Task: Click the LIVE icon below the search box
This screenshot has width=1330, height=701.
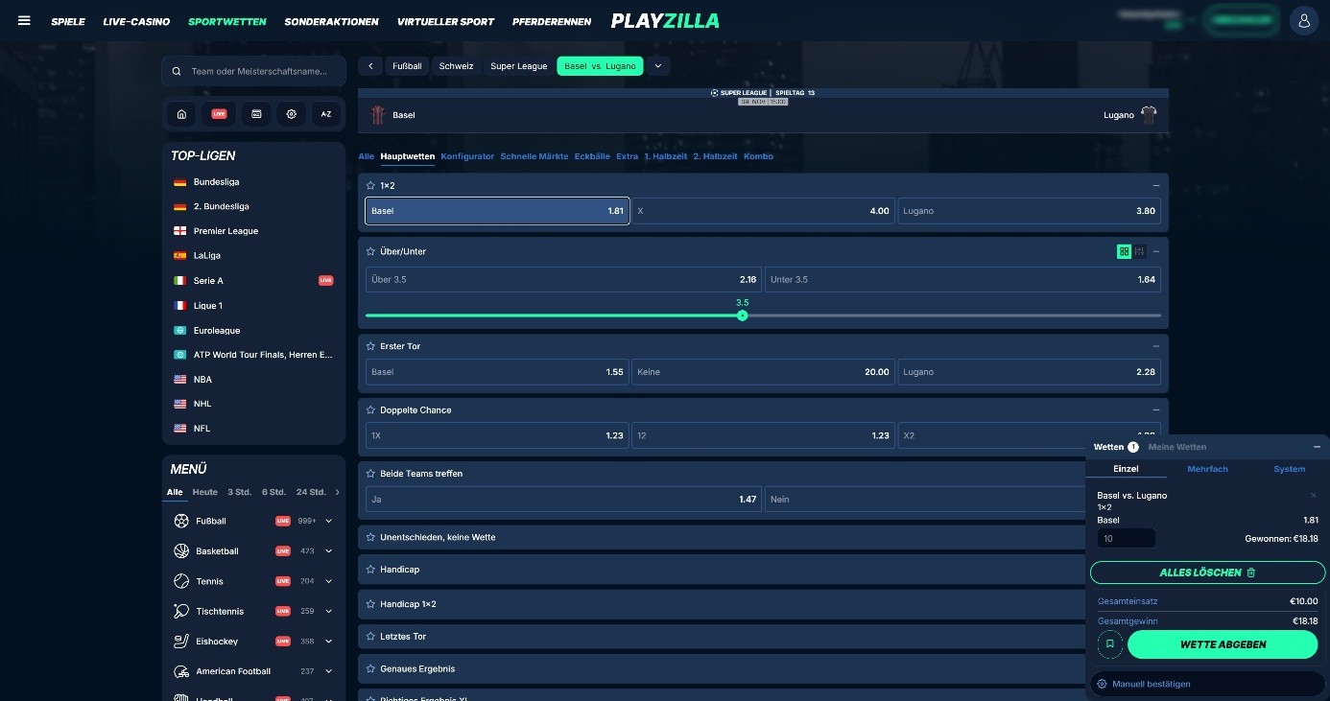Action: tap(219, 114)
